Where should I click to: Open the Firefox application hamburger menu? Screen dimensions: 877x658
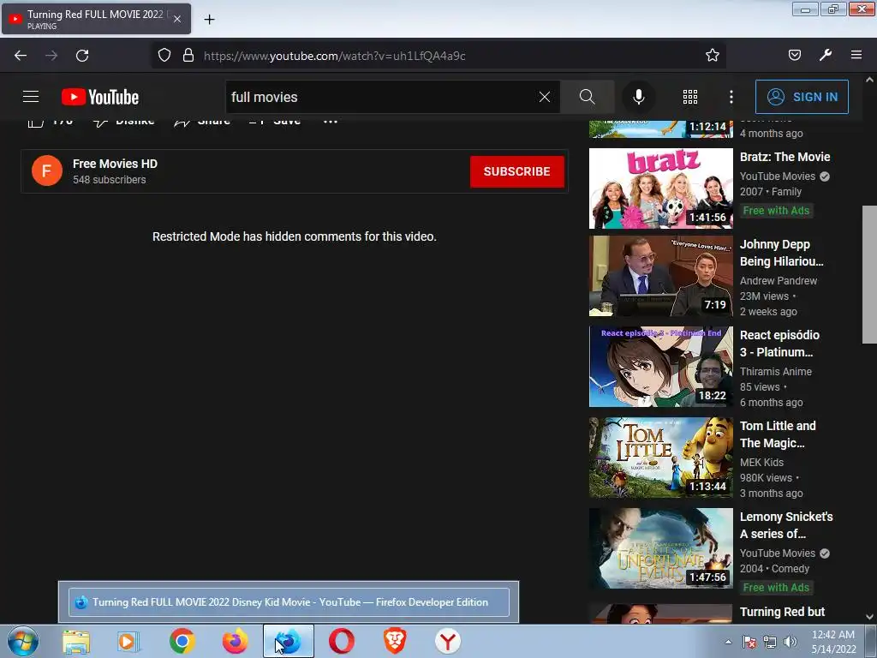click(x=856, y=55)
